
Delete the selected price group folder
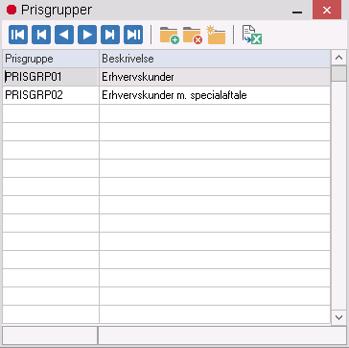pos(193,35)
